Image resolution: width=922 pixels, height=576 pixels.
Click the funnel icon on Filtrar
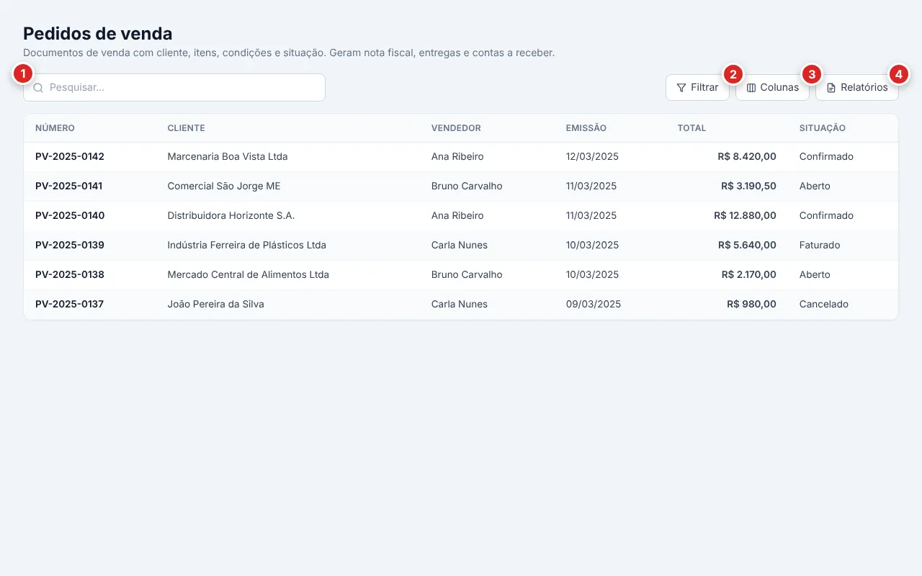click(681, 88)
